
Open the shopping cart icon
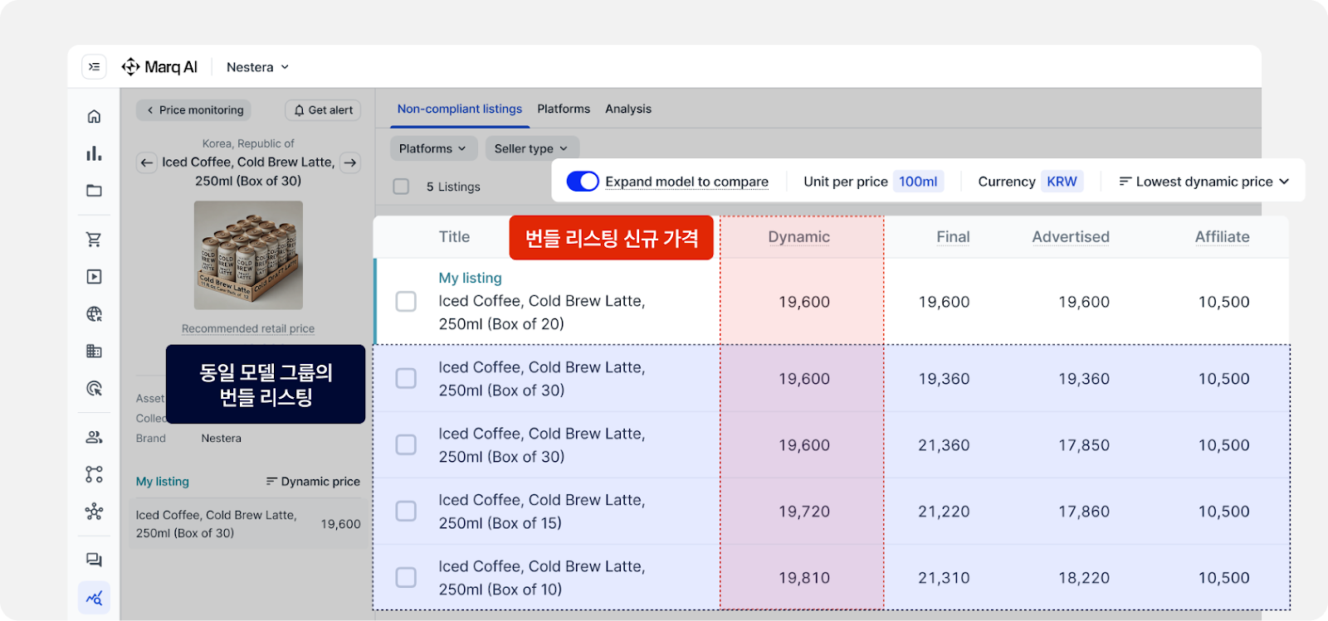94,240
